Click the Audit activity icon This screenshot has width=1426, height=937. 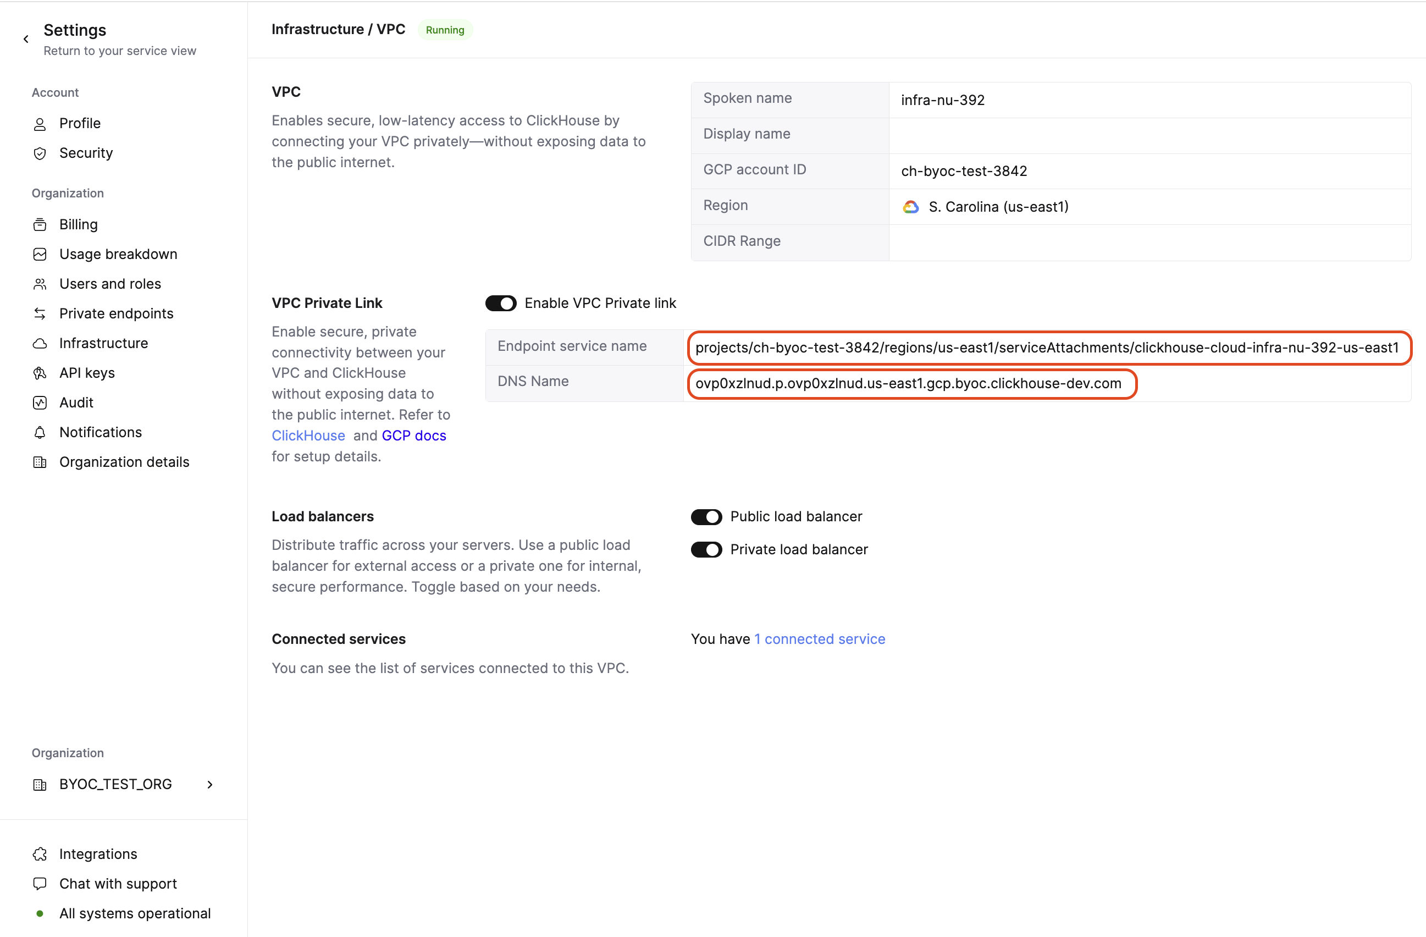40,403
